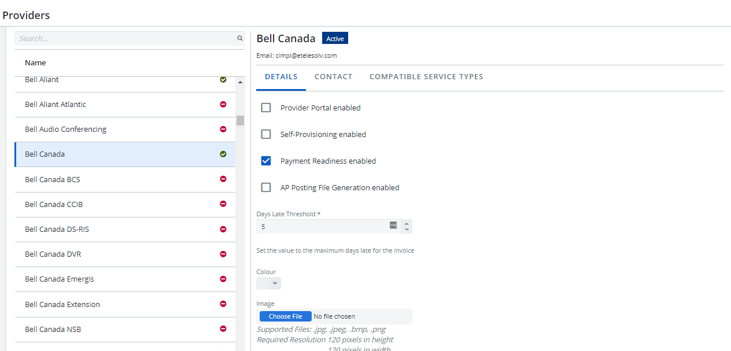
Task: Switch to the Details tab
Action: click(281, 77)
